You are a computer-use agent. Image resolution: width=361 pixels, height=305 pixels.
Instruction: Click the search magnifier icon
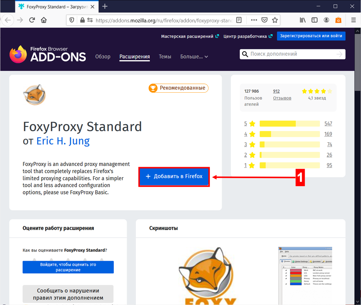tap(245, 54)
